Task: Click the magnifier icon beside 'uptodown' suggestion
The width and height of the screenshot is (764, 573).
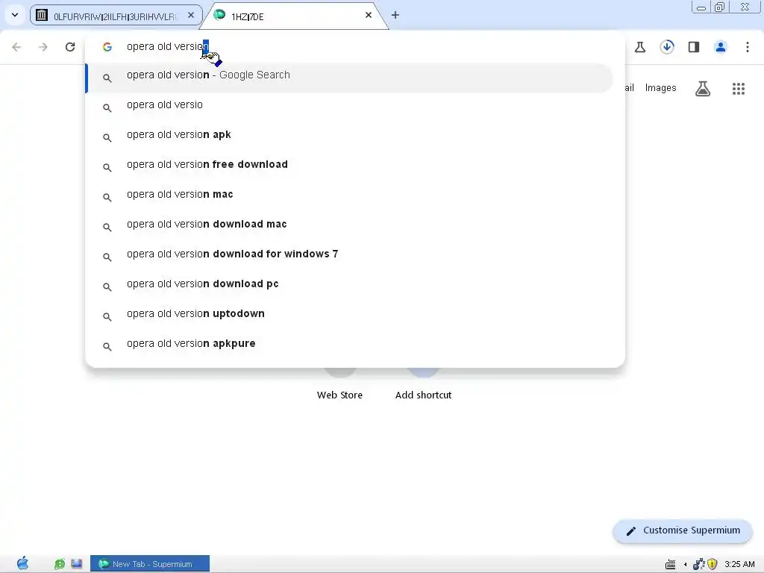Action: coord(107,316)
